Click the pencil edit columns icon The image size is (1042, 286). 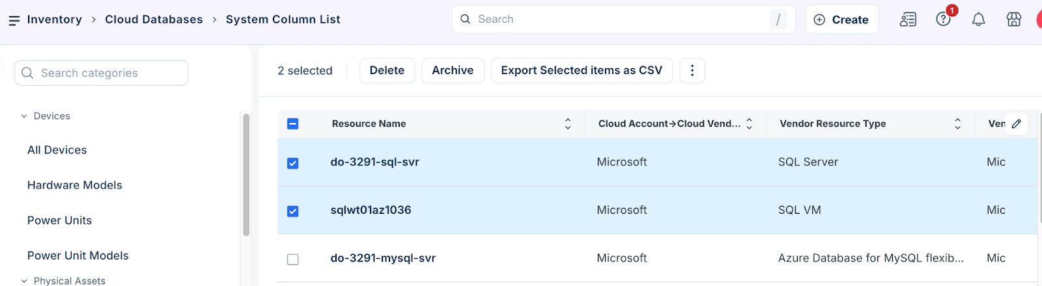pyautogui.click(x=1016, y=123)
